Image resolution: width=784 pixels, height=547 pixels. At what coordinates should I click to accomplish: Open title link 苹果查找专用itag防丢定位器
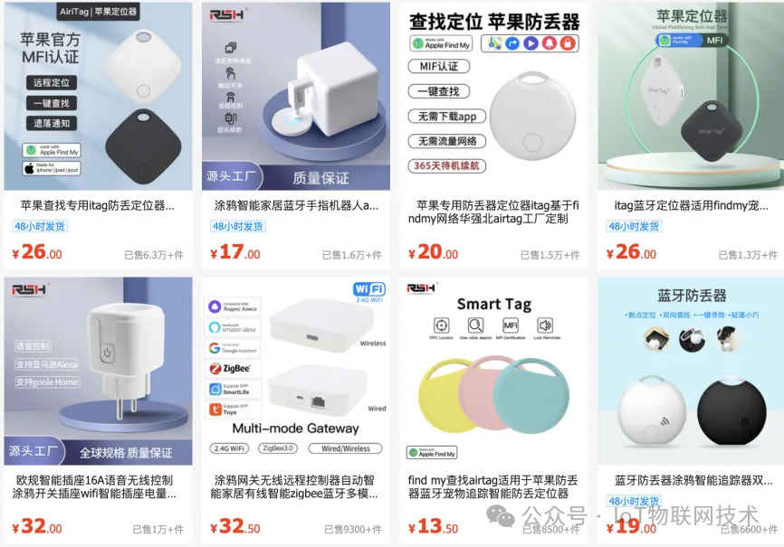click(x=98, y=205)
